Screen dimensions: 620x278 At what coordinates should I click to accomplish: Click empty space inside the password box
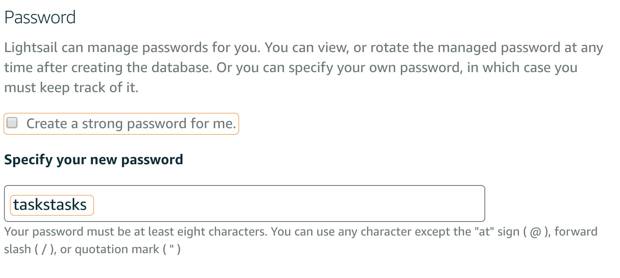[321, 203]
